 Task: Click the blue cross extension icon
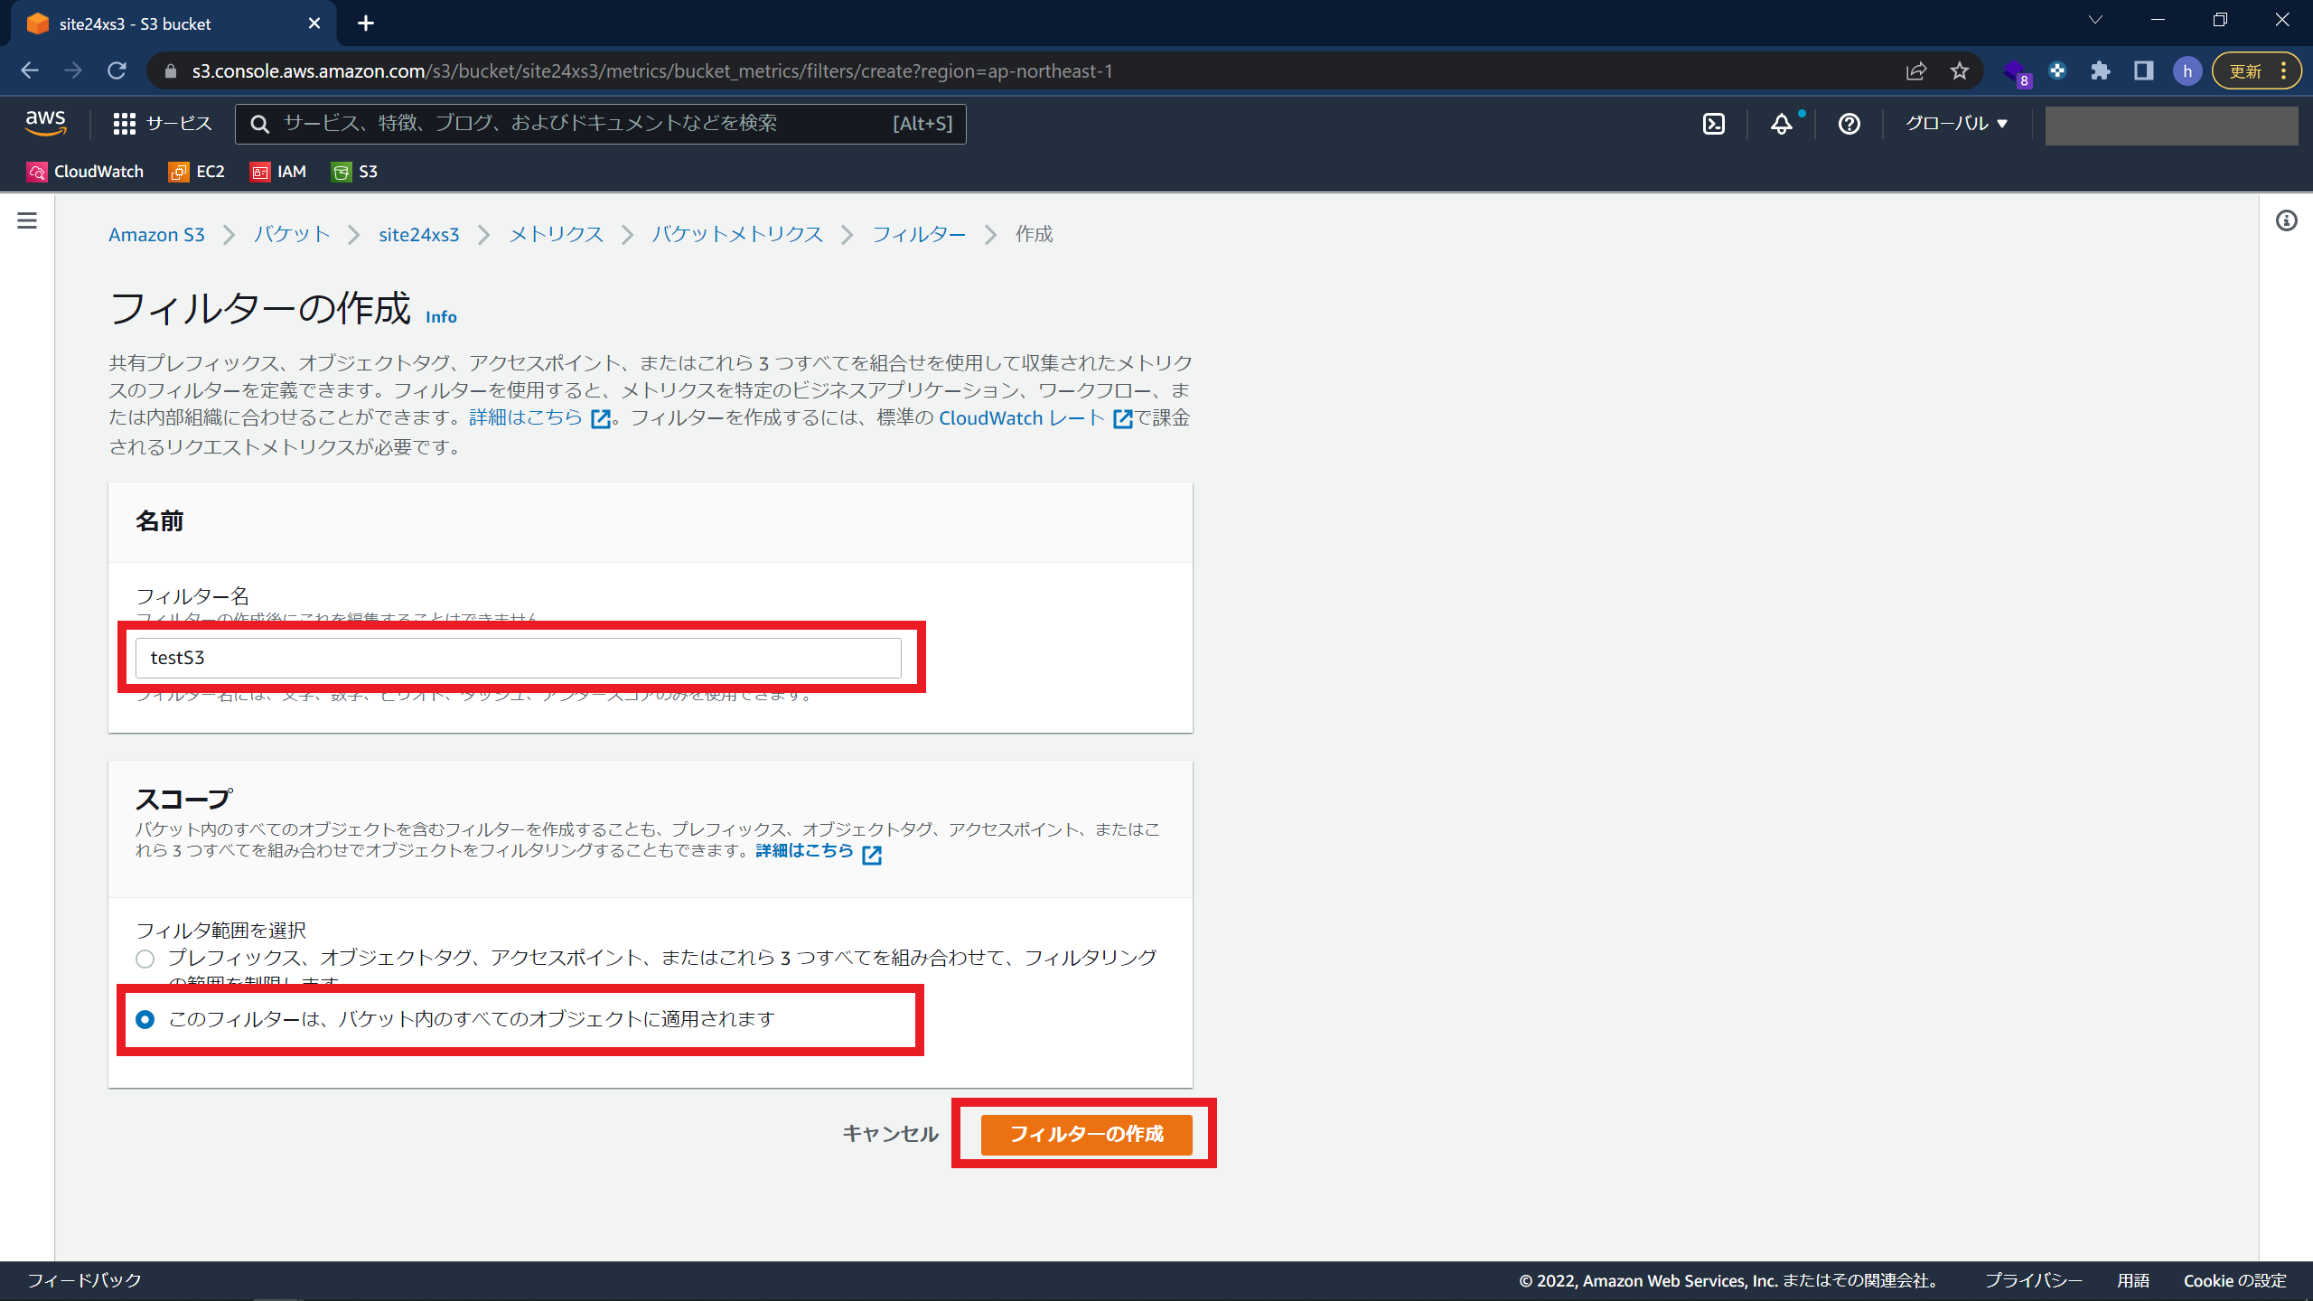coord(2057,70)
